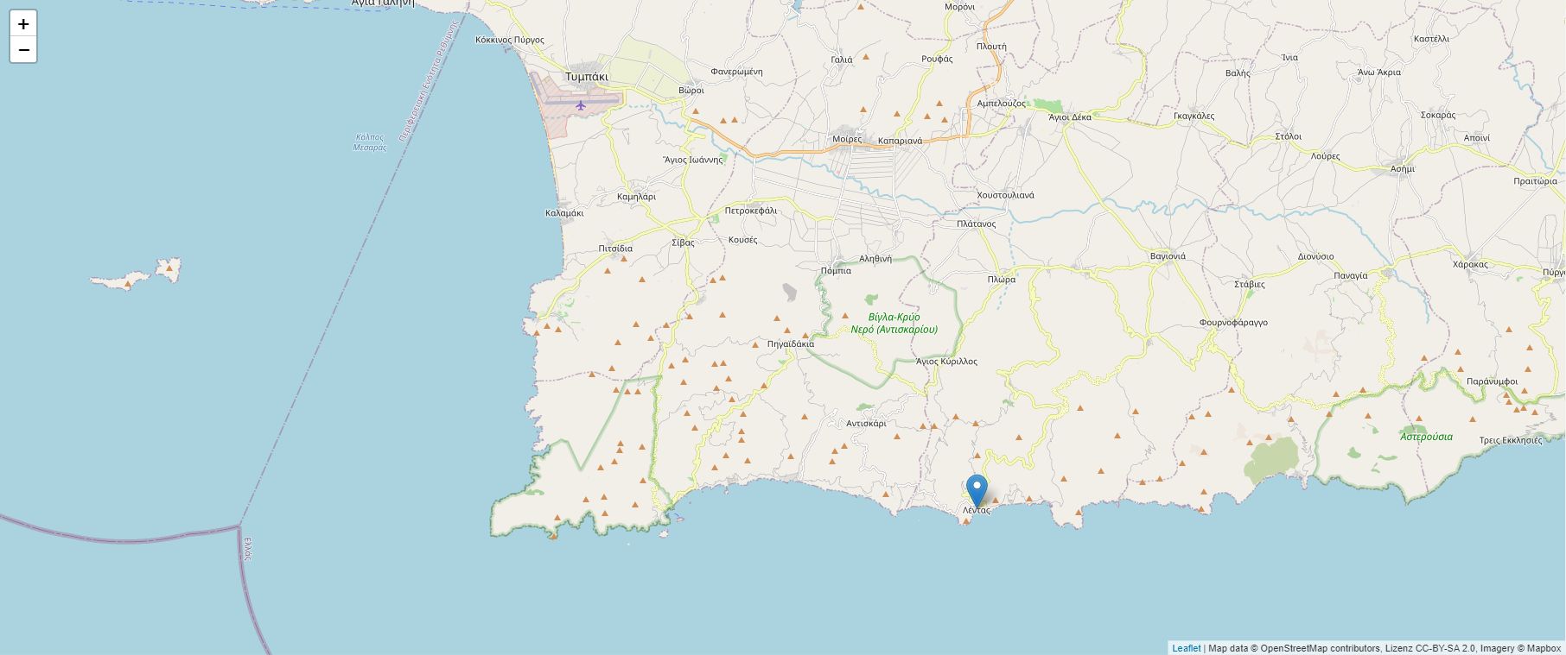This screenshot has width=1566, height=655.
Task: Click the Τυμπάκι town label
Action: point(586,76)
